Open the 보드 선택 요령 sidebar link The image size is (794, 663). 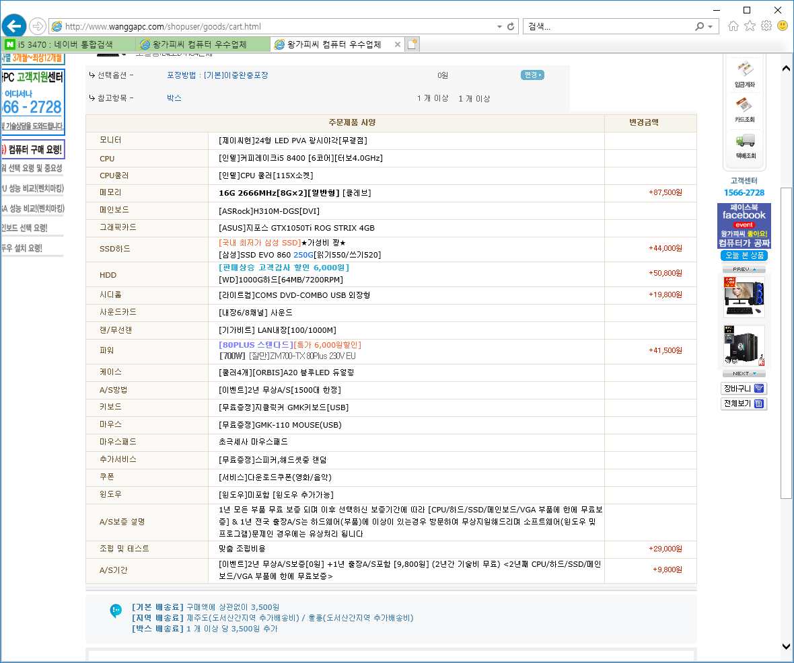tap(24, 228)
